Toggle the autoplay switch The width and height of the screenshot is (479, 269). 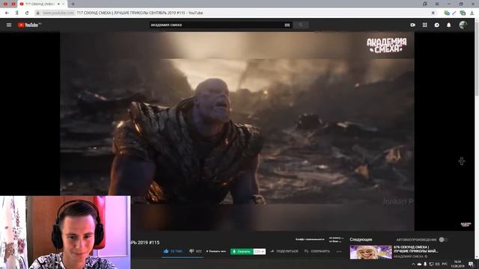point(442,240)
